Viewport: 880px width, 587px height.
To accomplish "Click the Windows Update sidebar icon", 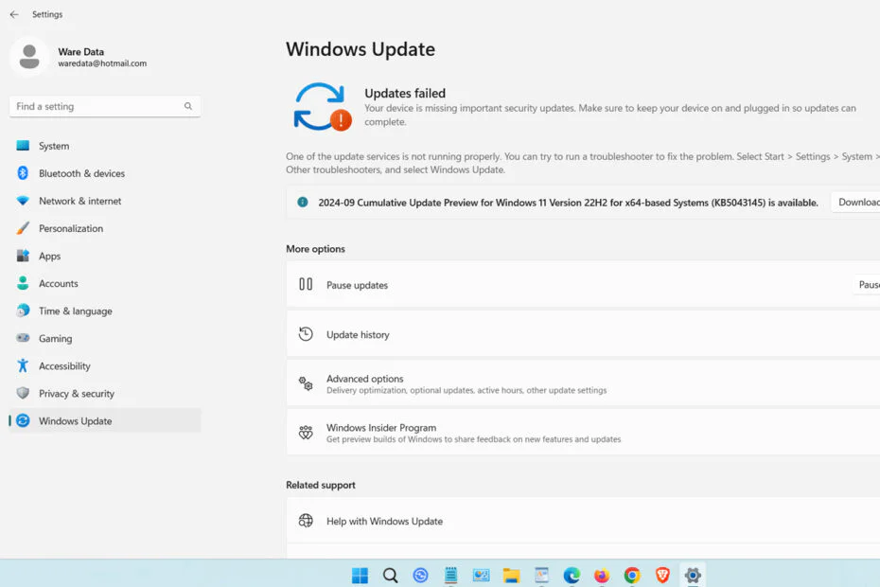I will (x=23, y=420).
